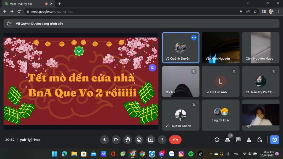The width and height of the screenshot is (283, 159).
Task: Open meeting details info icon
Action: pos(217,140)
